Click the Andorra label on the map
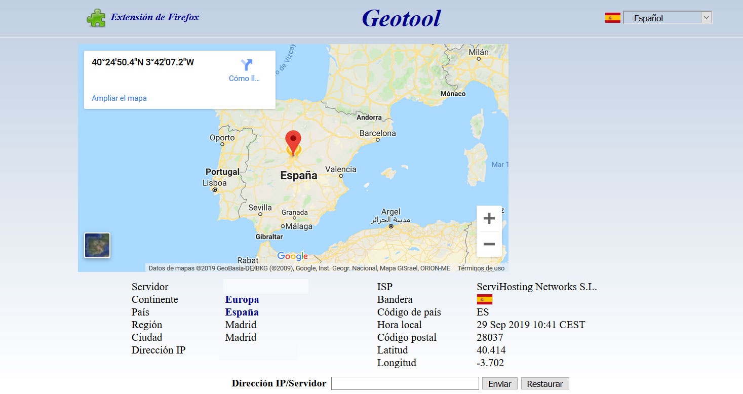This screenshot has width=743, height=394. pos(369,117)
